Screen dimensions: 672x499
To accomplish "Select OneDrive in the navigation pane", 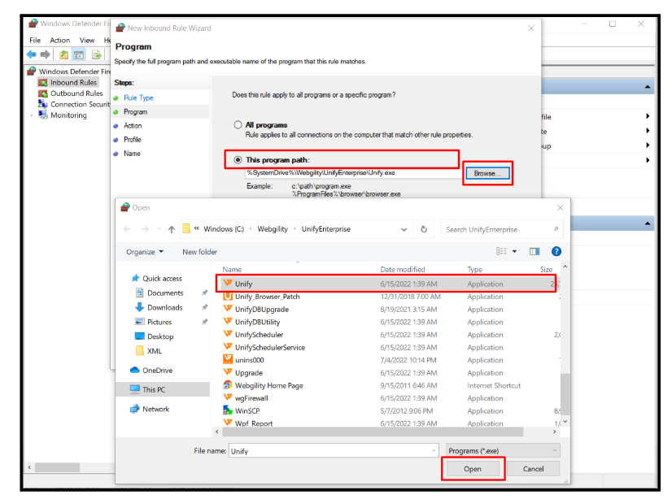I will coord(156,370).
